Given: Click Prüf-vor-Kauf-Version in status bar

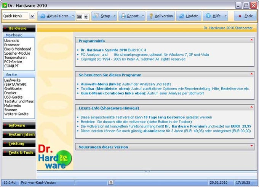Looking at the screenshot, I should (x=38, y=182).
